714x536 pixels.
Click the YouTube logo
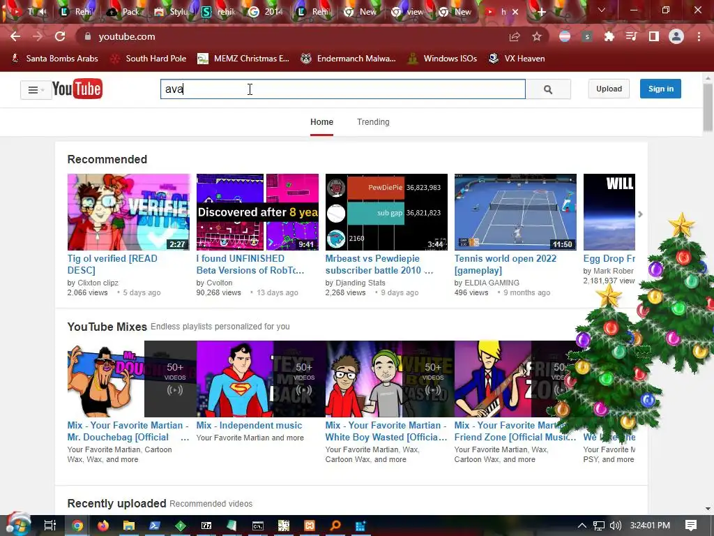(x=77, y=89)
